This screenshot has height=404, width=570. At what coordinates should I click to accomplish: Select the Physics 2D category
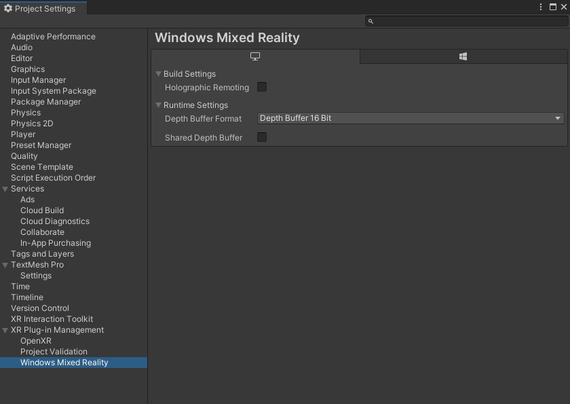pyautogui.click(x=32, y=124)
